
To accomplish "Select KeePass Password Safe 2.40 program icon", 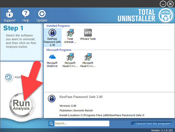I will pyautogui.click(x=52, y=38).
